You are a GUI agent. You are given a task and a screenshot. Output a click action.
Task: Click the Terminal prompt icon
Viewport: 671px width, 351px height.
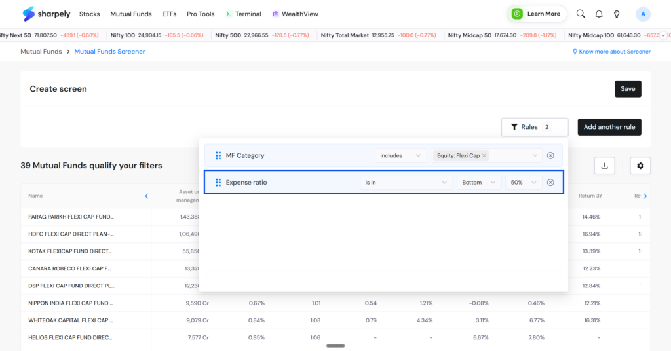(x=229, y=14)
